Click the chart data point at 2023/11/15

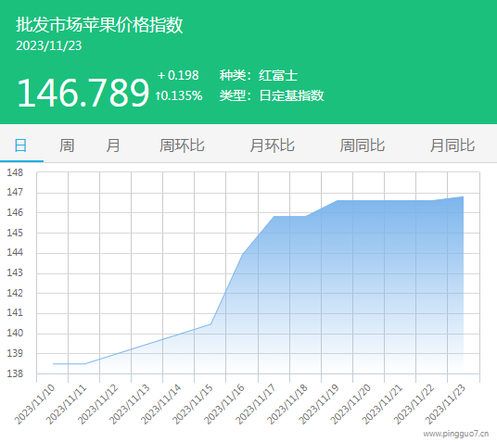[210, 323]
